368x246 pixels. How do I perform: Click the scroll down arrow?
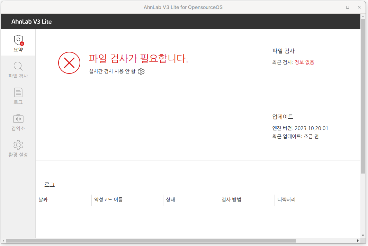[x=363, y=235]
